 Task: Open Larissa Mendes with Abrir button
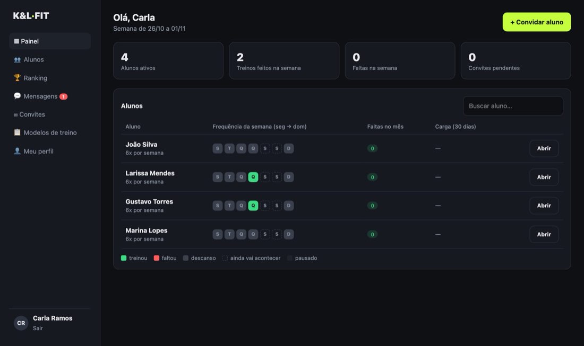544,177
